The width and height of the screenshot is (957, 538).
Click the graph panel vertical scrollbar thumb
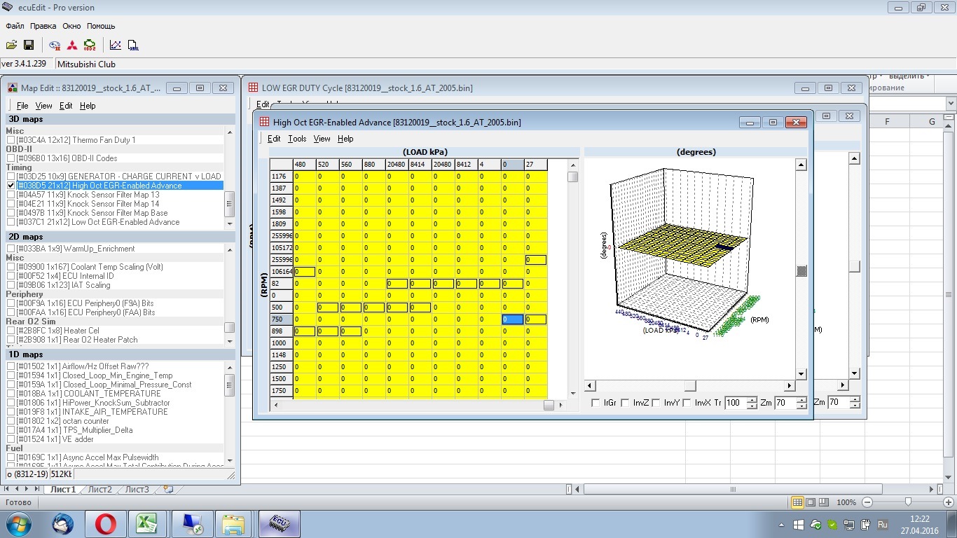(801, 271)
